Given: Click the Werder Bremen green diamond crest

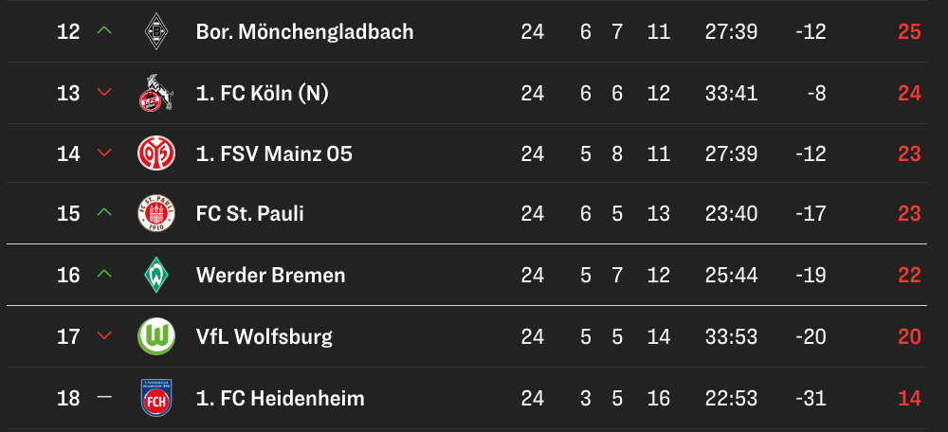Looking at the screenshot, I should [155, 276].
